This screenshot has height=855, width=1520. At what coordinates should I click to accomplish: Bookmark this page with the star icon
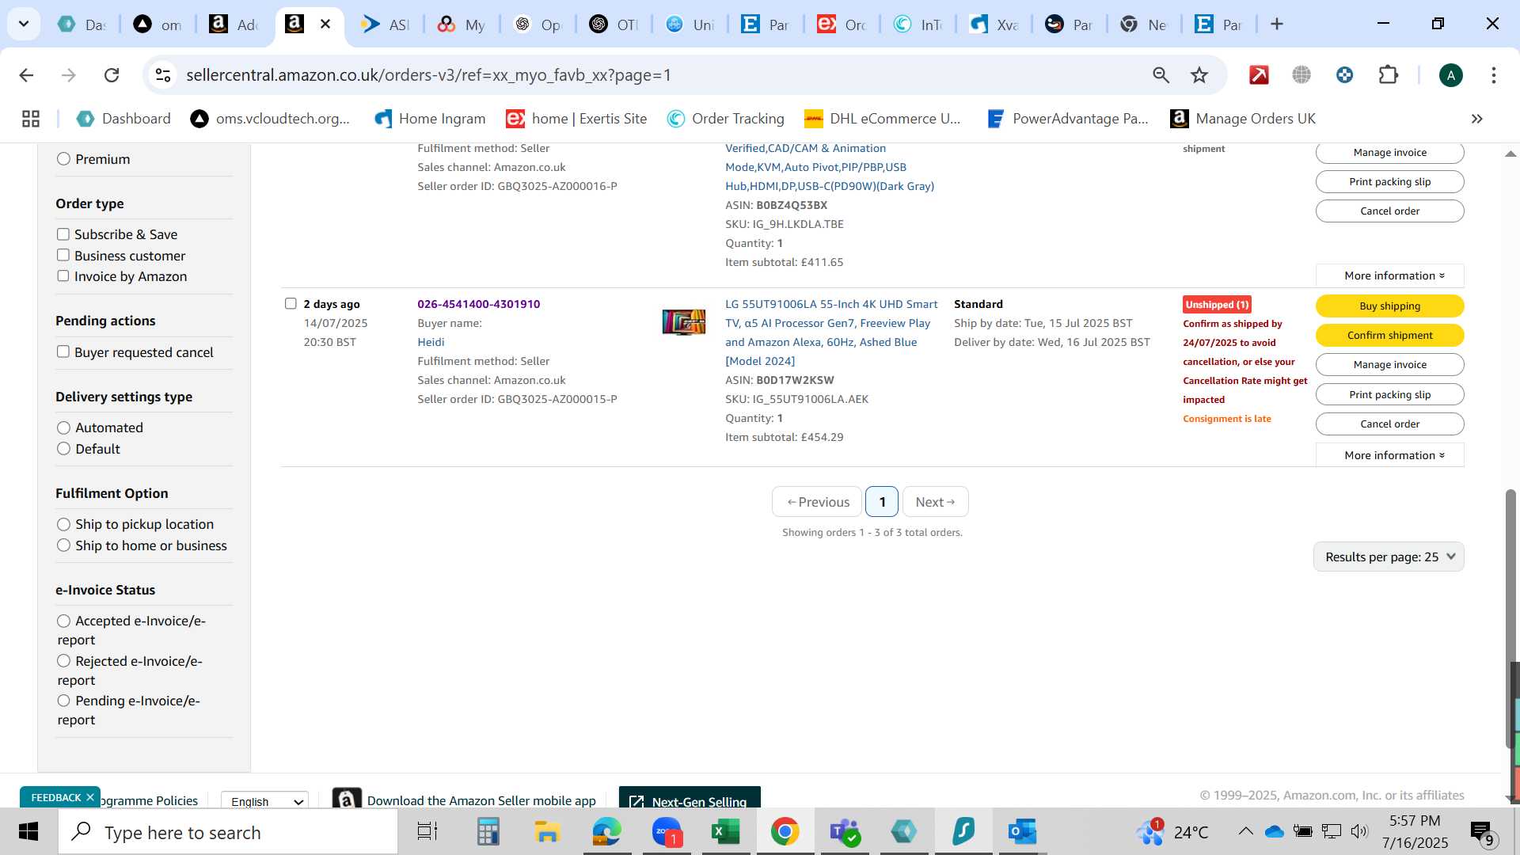[x=1199, y=75]
